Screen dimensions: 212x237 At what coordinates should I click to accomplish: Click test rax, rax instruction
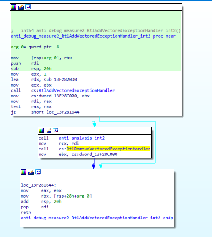[x=31, y=106]
